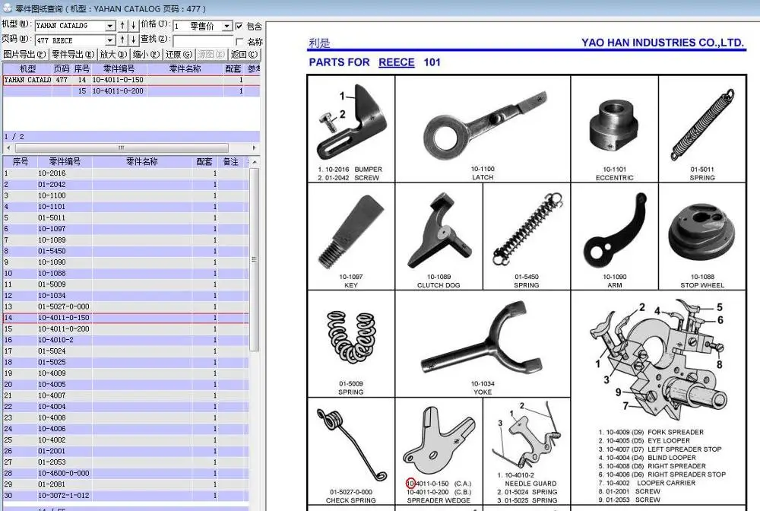Screen dimensions: 760x511
Task: Click up arrow of parts list scrollbar
Action: point(254,161)
